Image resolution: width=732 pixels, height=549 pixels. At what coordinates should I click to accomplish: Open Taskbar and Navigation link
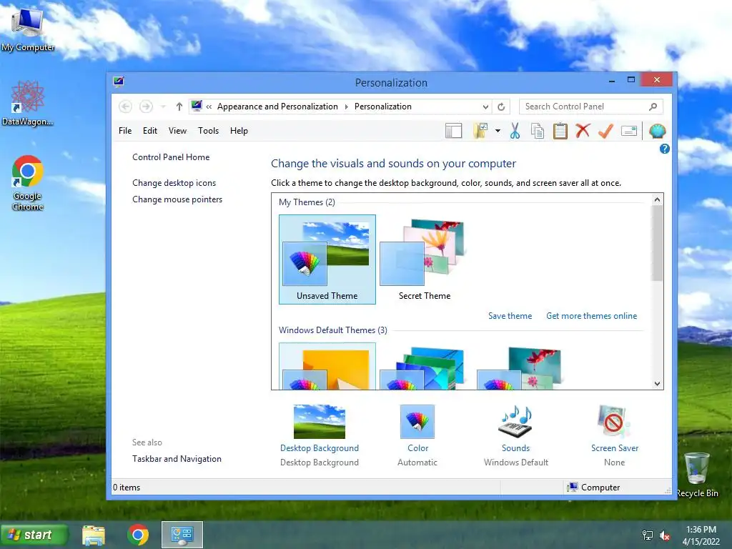(177, 459)
